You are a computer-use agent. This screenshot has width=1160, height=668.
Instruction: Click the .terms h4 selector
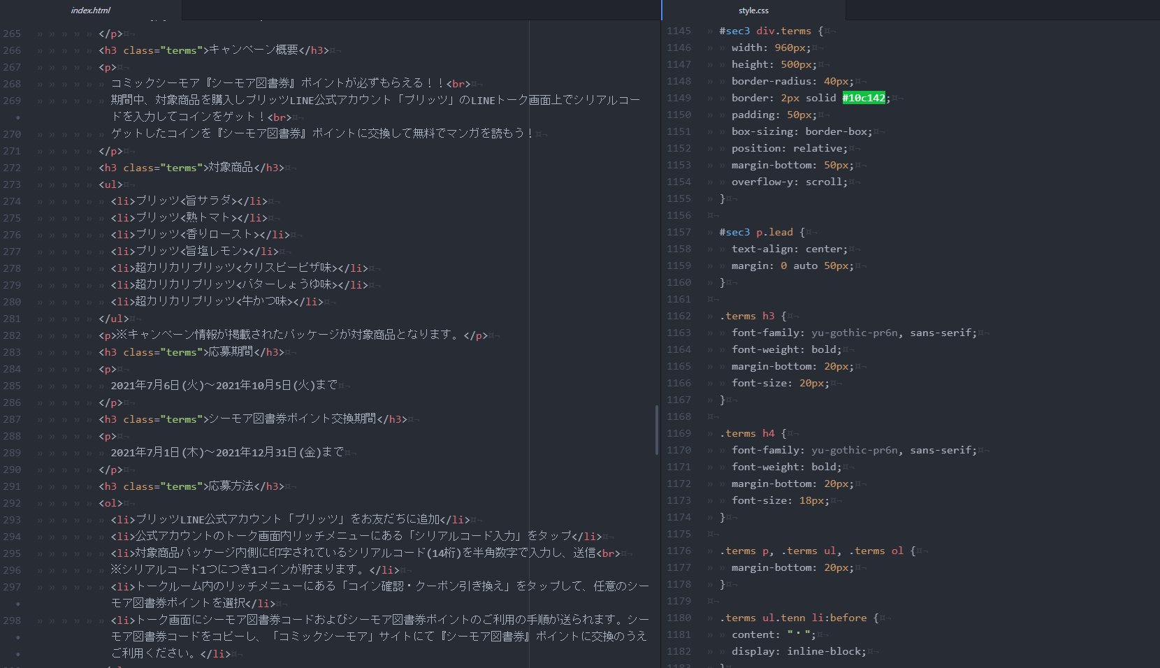pyautogui.click(x=747, y=433)
